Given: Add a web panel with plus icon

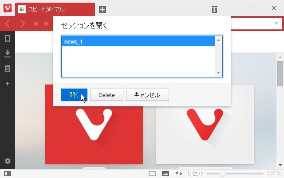Looking at the screenshot, I should tap(8, 84).
